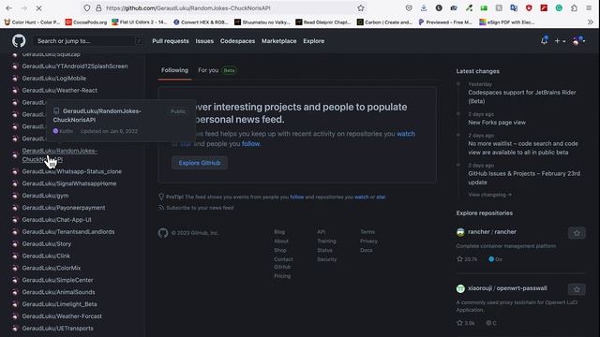Click the GitHub logo in header

coord(19,41)
